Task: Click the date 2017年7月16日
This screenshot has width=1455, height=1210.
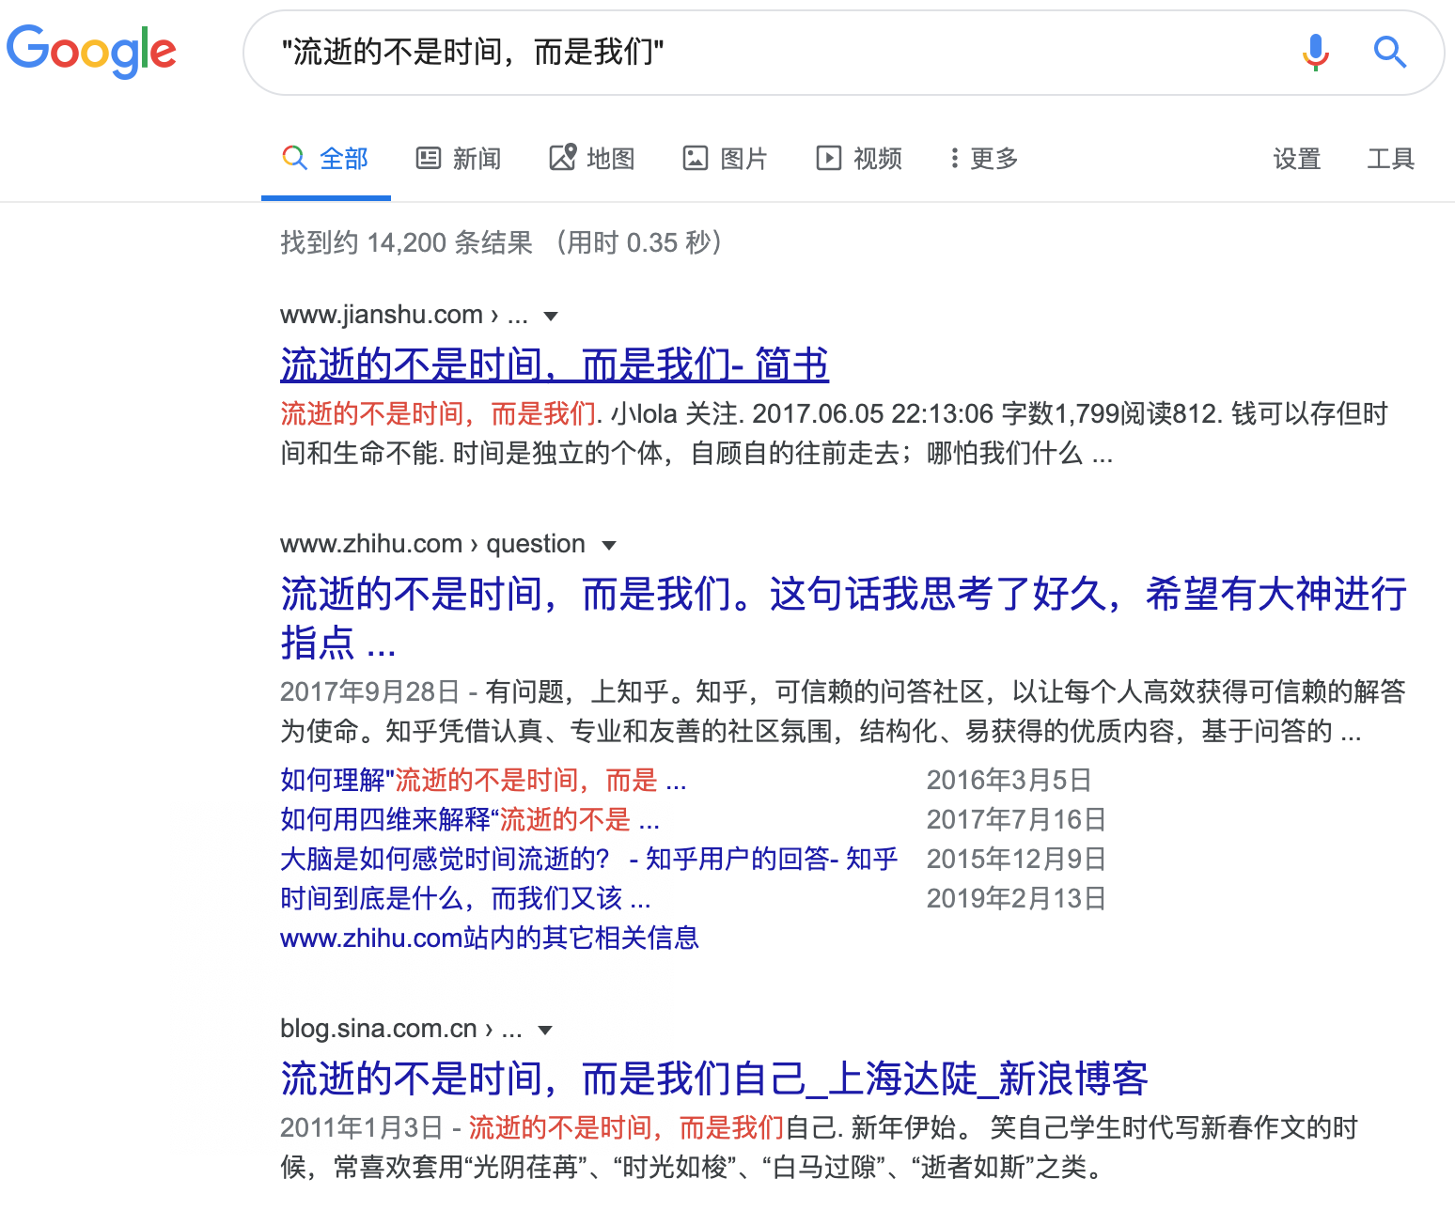Action: tap(1016, 819)
